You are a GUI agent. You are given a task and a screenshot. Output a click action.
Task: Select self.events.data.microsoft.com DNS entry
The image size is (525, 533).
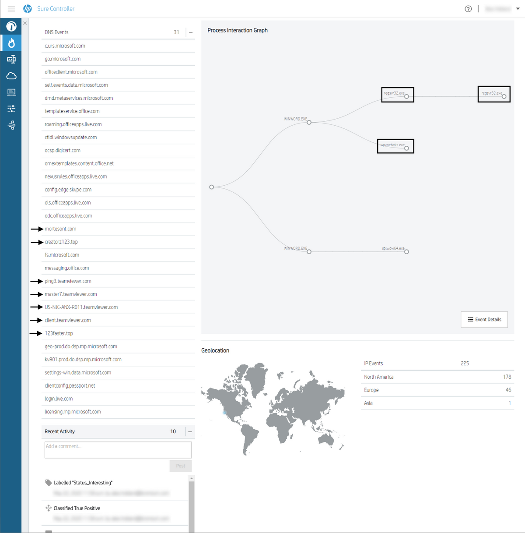(x=118, y=85)
